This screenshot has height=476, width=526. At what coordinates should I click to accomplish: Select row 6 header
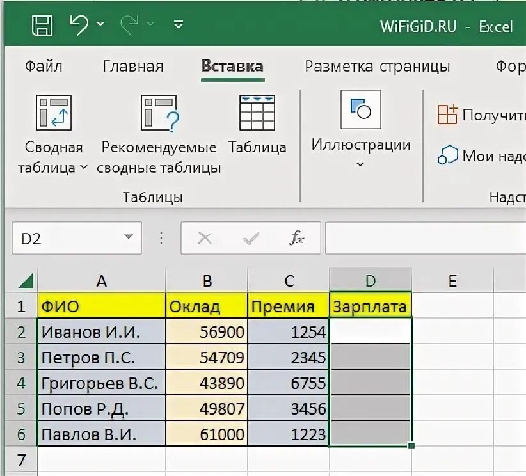21,434
